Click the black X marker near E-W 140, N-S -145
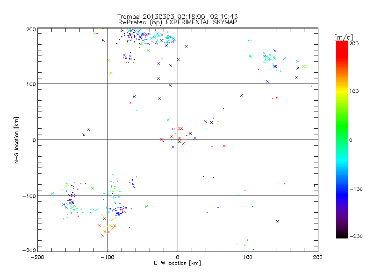 tap(277, 222)
